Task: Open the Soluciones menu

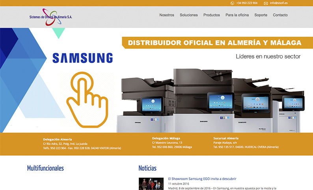Action: click(x=189, y=15)
